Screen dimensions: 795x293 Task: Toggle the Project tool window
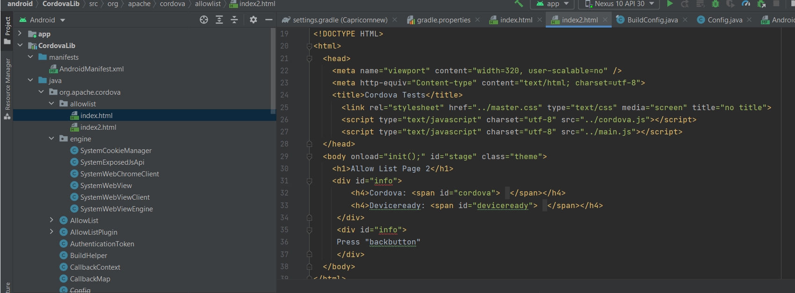point(7,31)
